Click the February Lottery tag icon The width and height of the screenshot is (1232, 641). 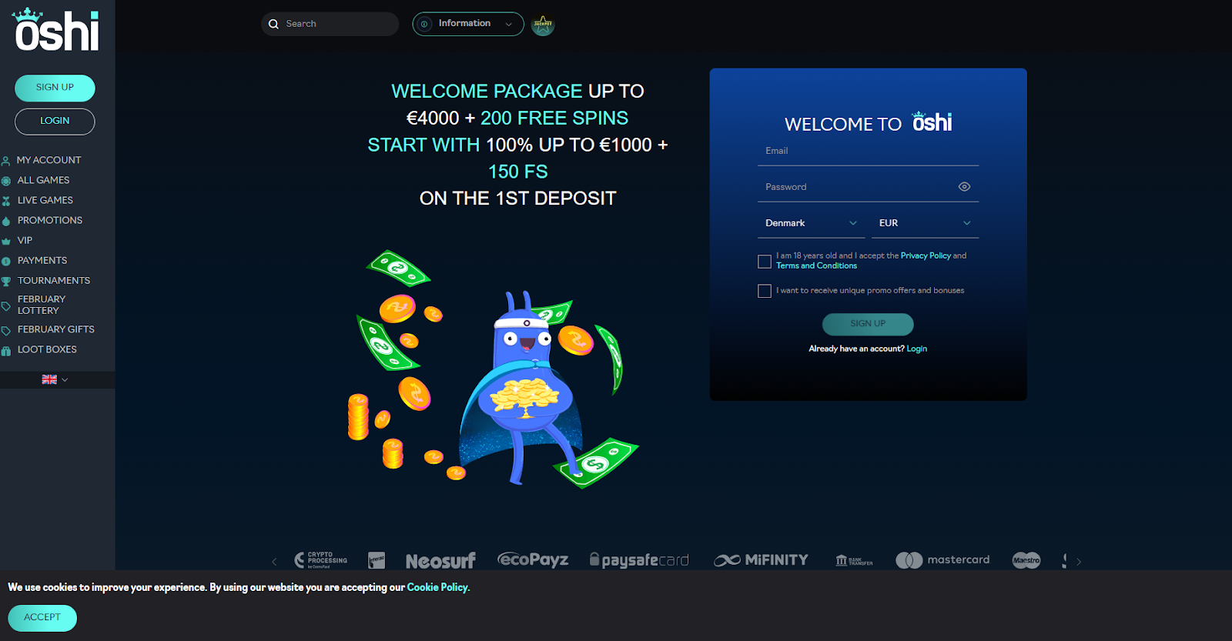point(6,306)
